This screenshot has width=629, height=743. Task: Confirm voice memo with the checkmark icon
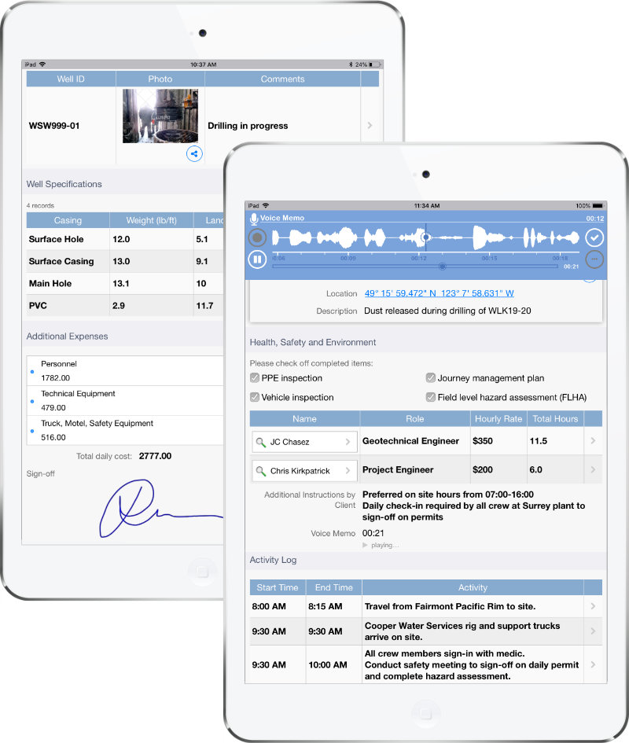pyautogui.click(x=594, y=237)
